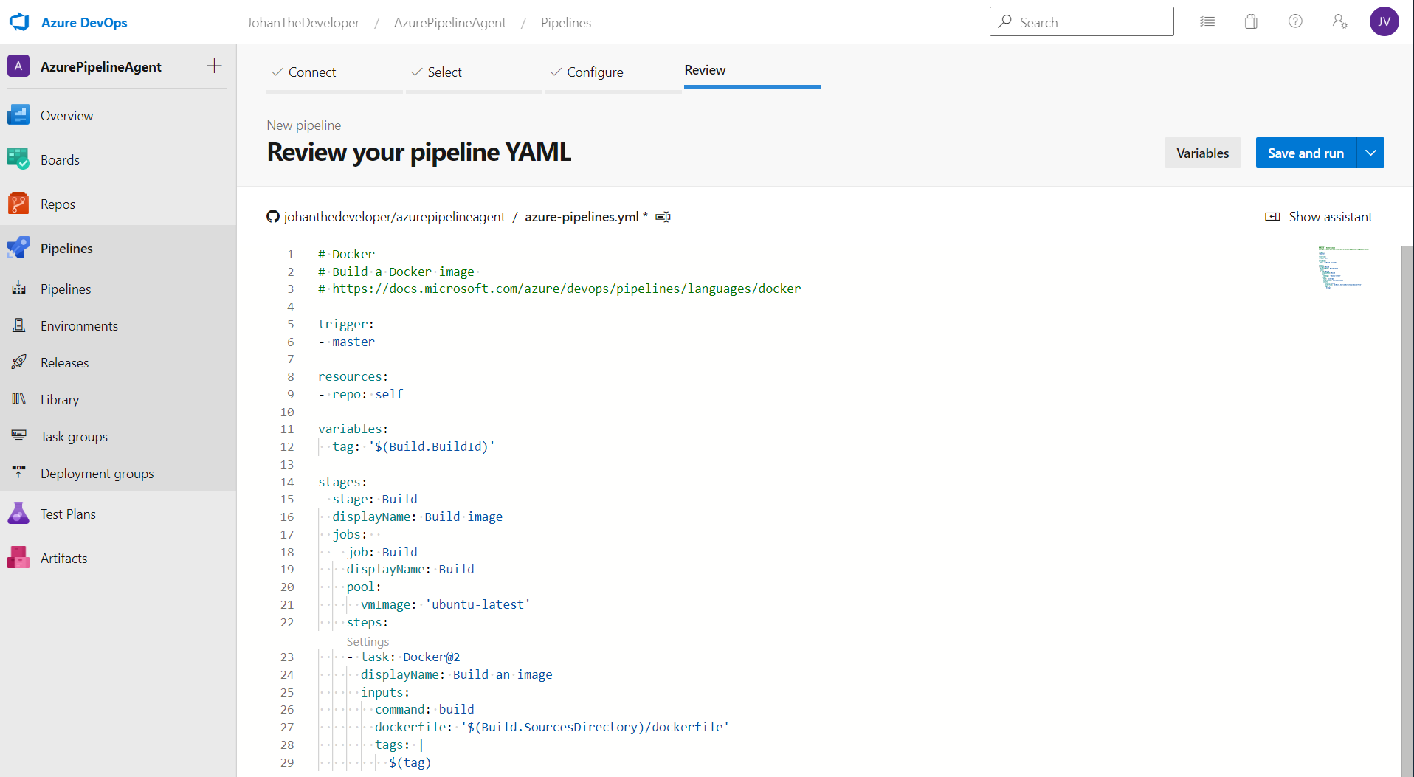Click the code minimap thumbnail
The image size is (1414, 777).
point(1343,266)
